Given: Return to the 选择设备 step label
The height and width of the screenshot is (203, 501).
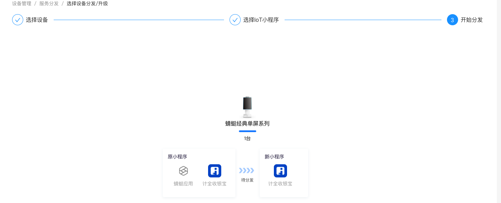Looking at the screenshot, I should point(37,20).
